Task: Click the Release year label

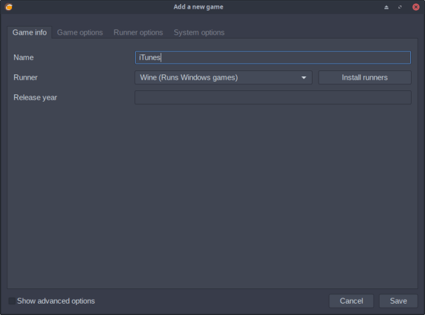Action: 35,98
